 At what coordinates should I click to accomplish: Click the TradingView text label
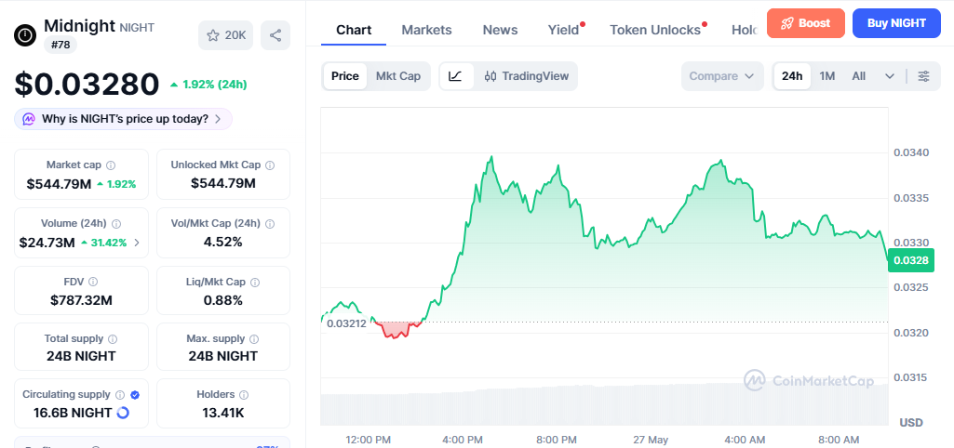tap(535, 76)
